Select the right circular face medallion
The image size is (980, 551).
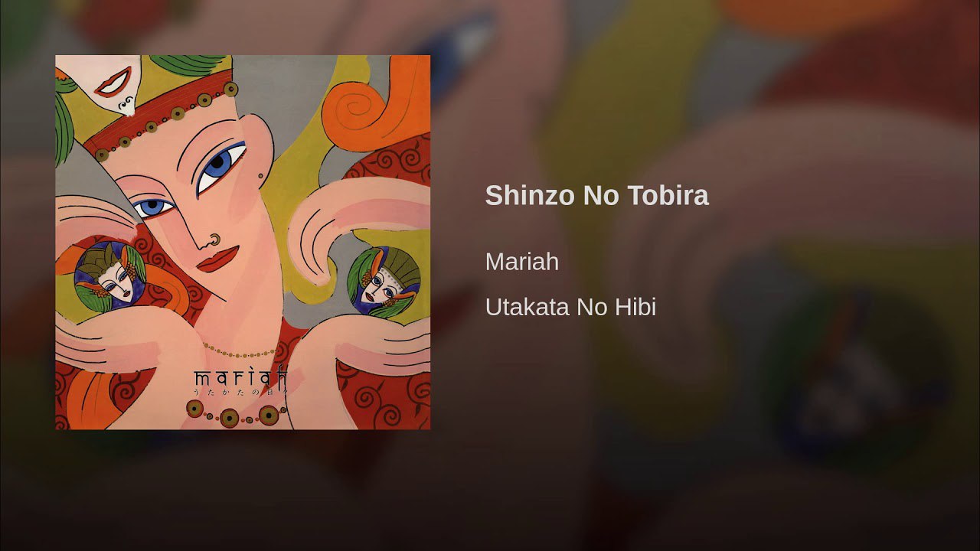coord(384,281)
